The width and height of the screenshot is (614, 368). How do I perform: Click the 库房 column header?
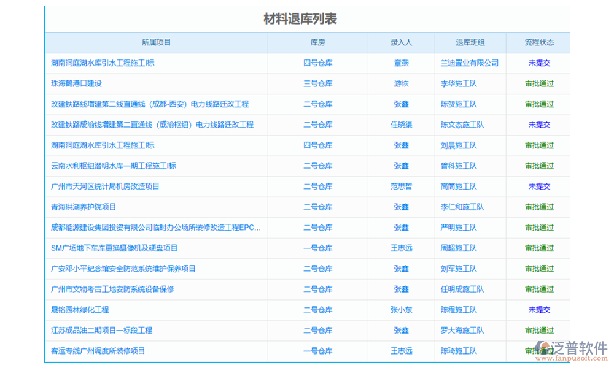[x=317, y=42]
